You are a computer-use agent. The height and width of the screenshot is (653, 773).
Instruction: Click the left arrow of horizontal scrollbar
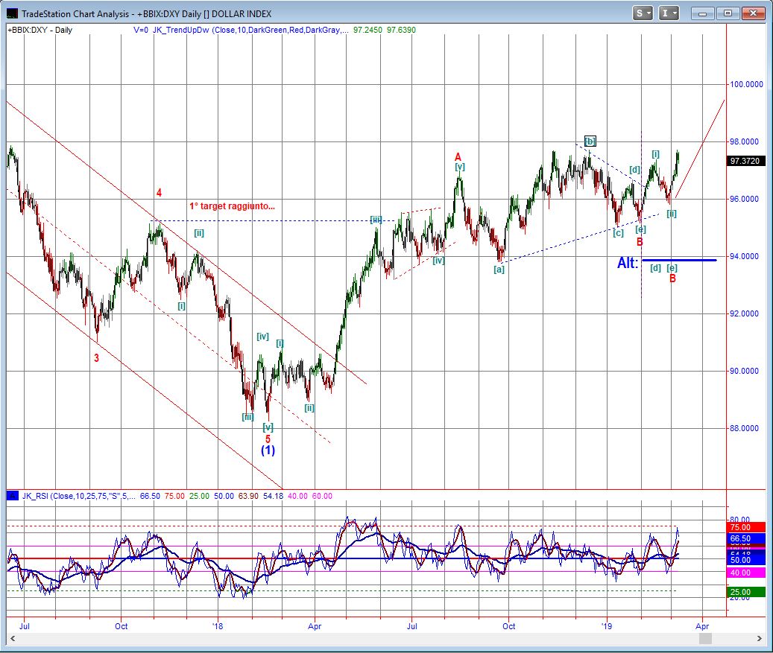point(13,638)
